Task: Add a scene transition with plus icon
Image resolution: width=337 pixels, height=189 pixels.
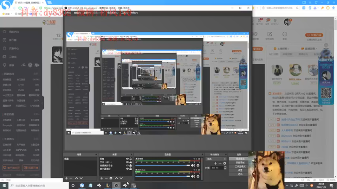Action: click(216, 163)
